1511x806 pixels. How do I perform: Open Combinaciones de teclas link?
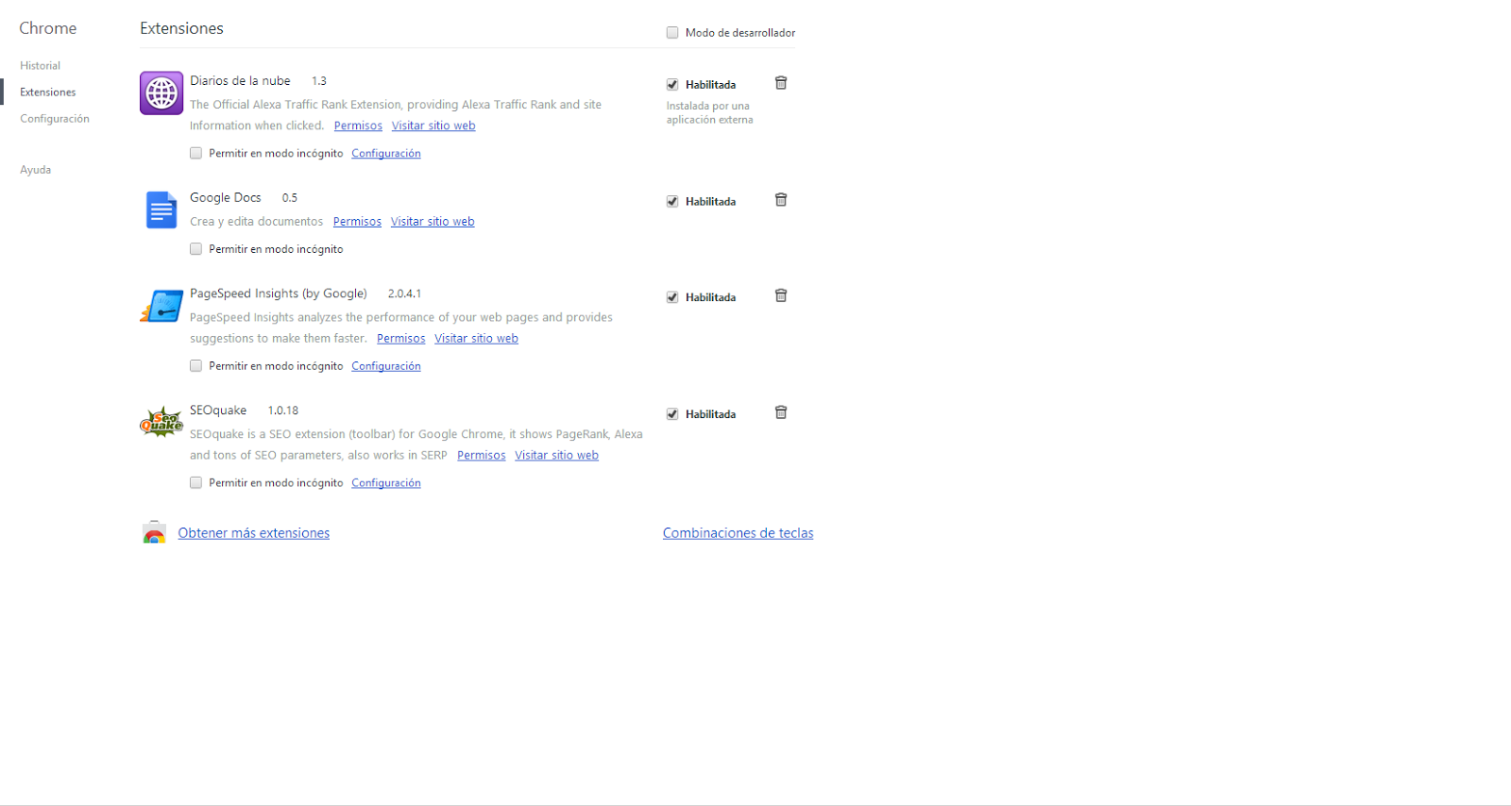[738, 533]
